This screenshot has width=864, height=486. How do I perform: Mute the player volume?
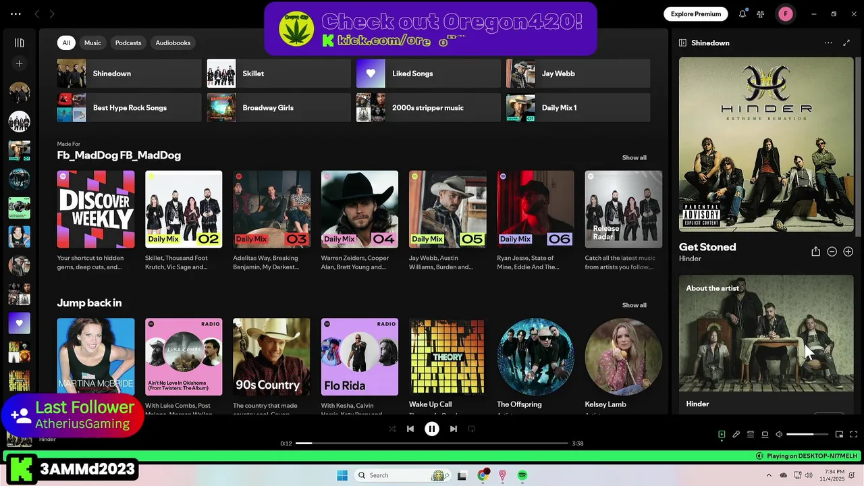coord(779,435)
